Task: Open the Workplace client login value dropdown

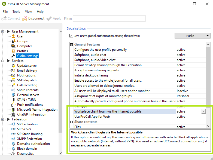Action: (203, 111)
